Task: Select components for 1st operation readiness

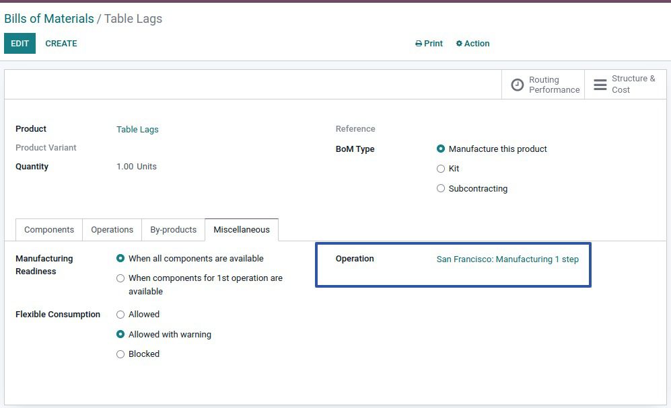Action: [120, 278]
